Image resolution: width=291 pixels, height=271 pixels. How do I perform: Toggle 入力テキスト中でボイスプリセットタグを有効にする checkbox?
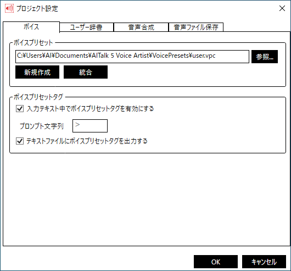20,109
